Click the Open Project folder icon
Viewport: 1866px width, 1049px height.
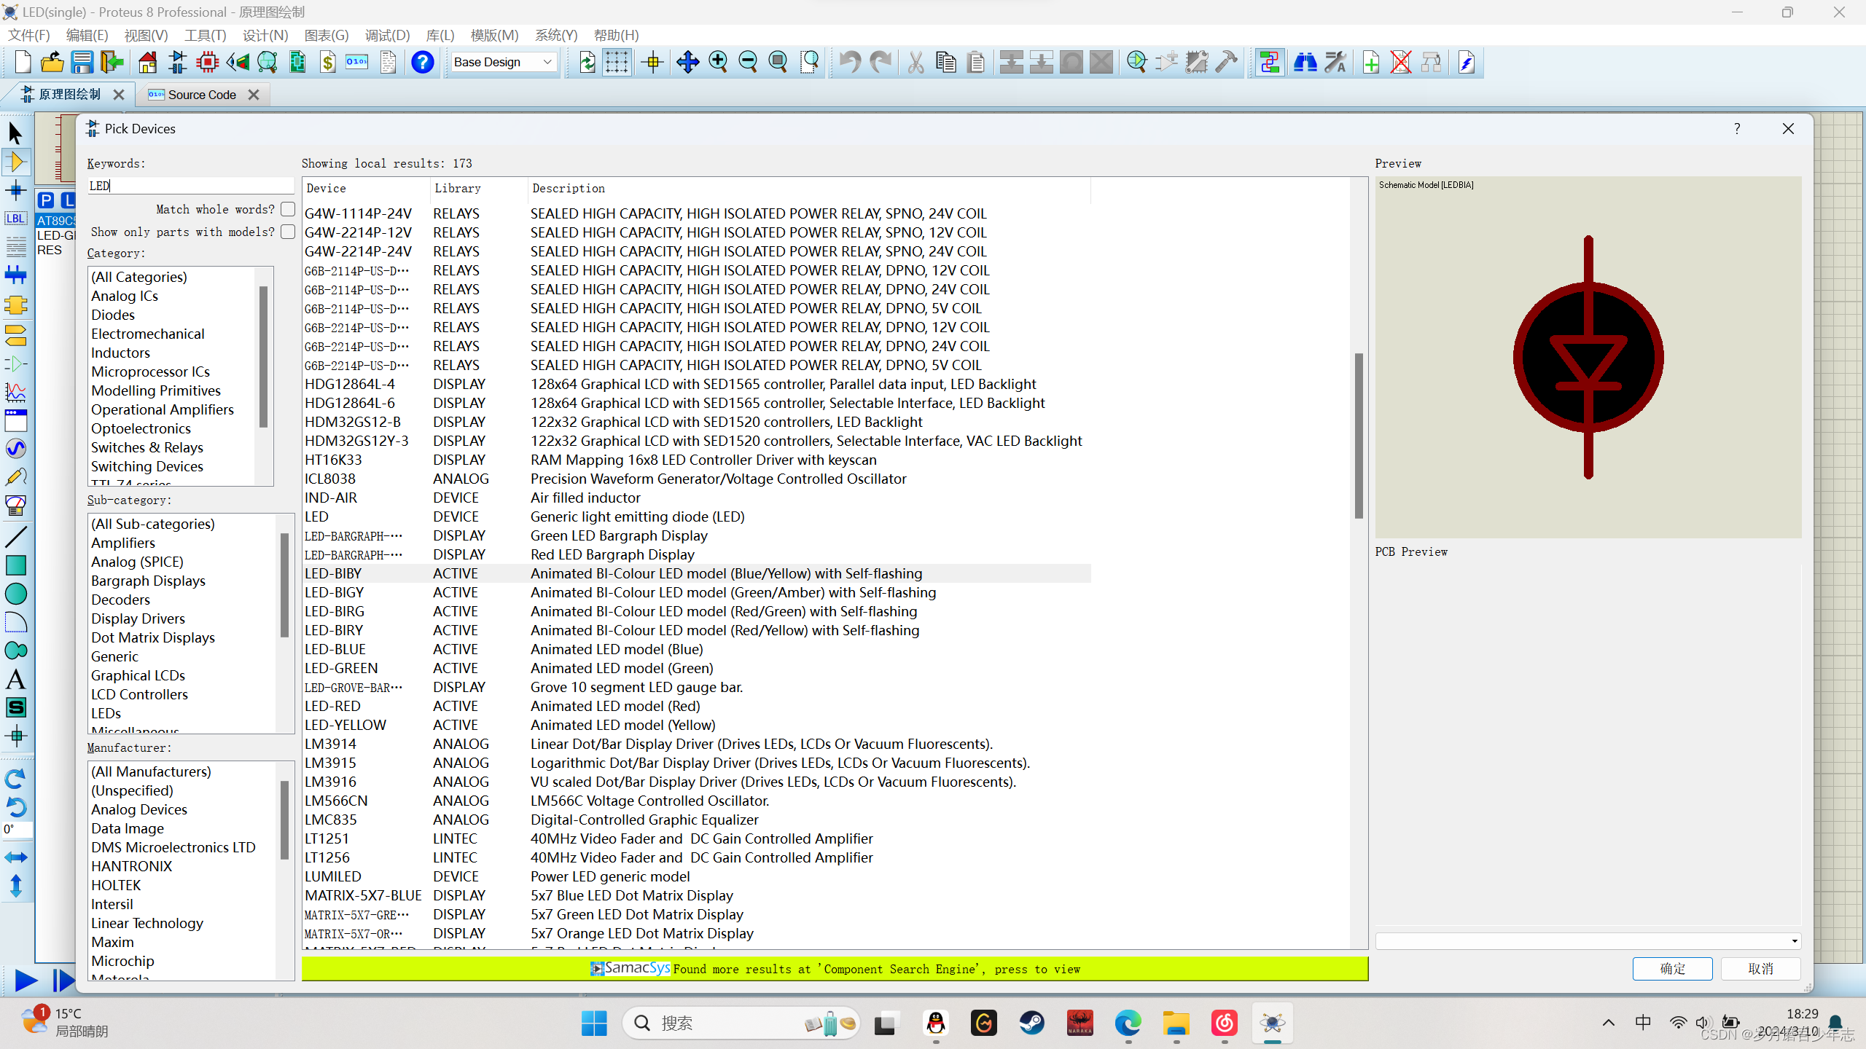[x=52, y=63]
